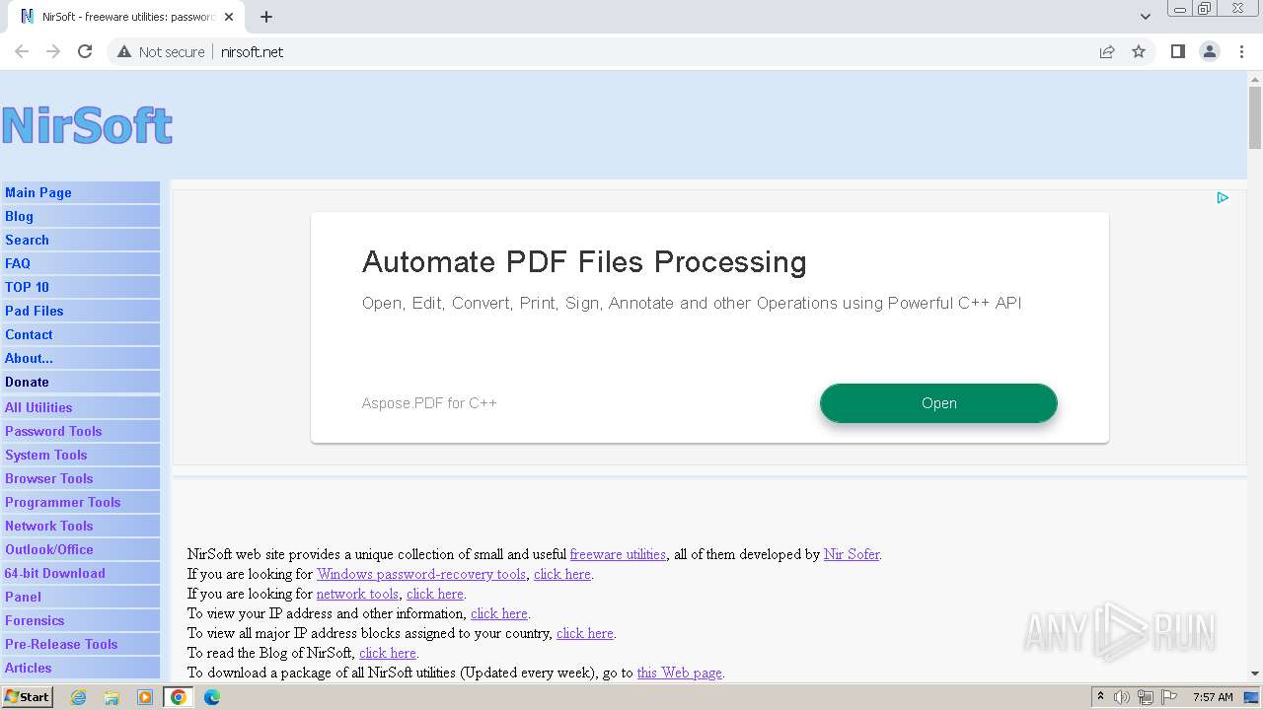Open Donate sidebar item
This screenshot has height=710, width=1263.
[80, 382]
